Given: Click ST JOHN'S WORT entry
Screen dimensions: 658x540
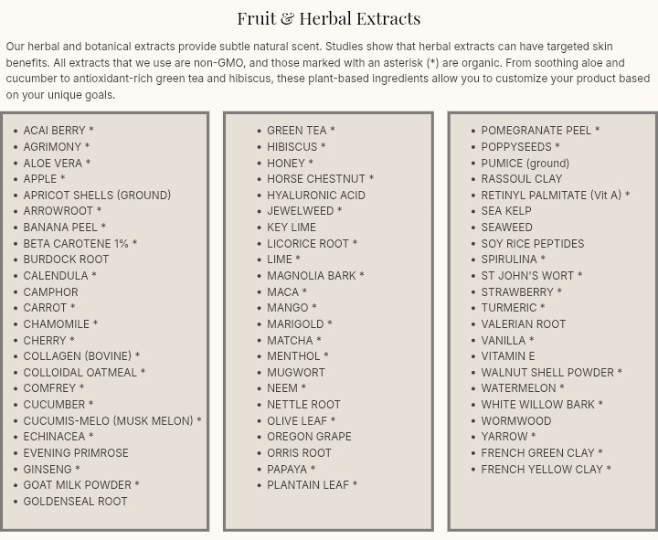Looking at the screenshot, I should click(x=531, y=276).
